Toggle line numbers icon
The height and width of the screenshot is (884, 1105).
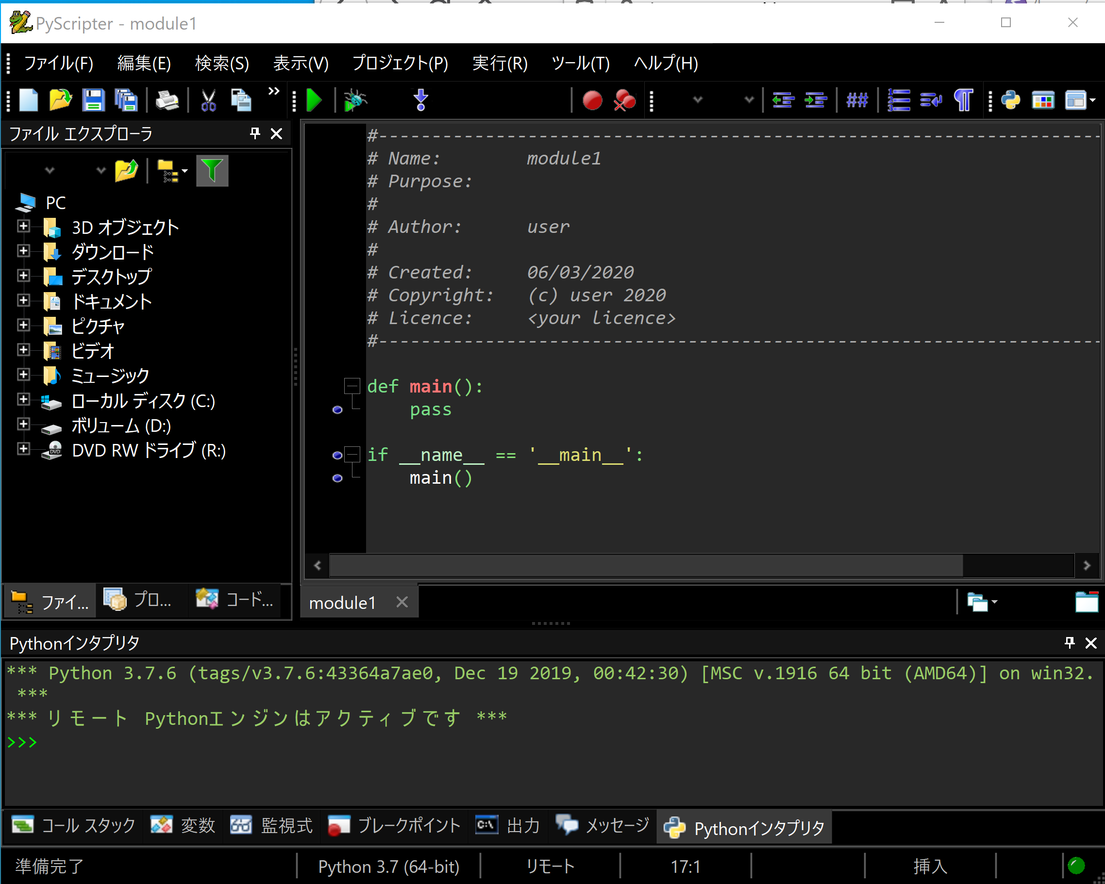point(899,100)
